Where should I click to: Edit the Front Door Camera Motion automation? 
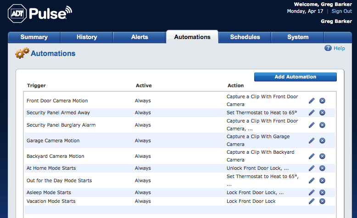(x=312, y=101)
